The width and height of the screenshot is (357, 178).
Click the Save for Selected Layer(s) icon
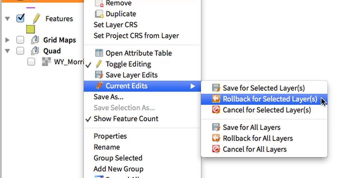[216, 88]
